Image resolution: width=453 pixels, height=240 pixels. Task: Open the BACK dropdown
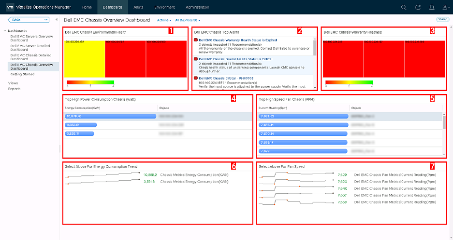pos(29,20)
